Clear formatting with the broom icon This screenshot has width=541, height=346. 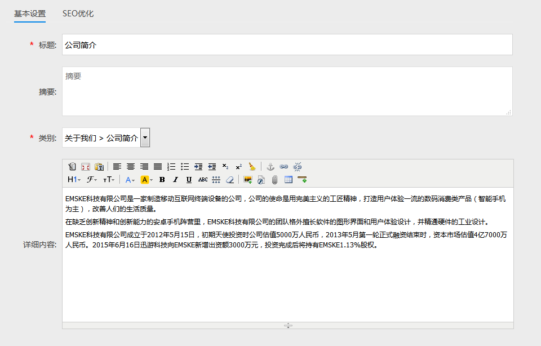click(252, 167)
